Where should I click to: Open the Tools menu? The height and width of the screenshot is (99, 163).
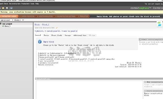pyautogui.click(x=32, y=4)
